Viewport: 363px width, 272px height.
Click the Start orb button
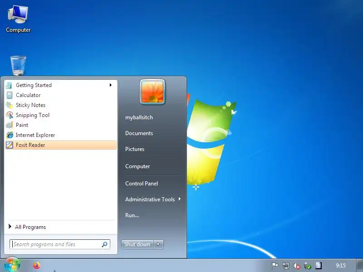click(x=12, y=265)
